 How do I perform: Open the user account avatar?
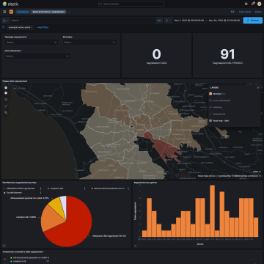point(259,4)
